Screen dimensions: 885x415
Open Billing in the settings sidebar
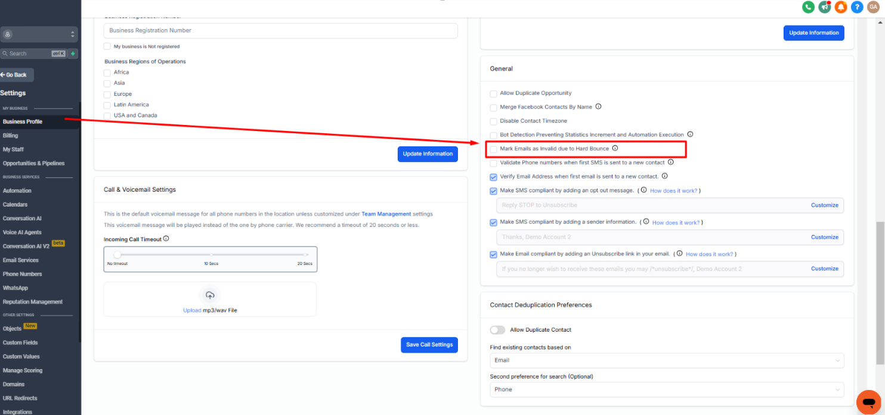(x=11, y=136)
